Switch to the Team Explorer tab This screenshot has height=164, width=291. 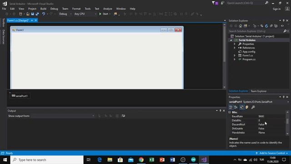pos(259,91)
